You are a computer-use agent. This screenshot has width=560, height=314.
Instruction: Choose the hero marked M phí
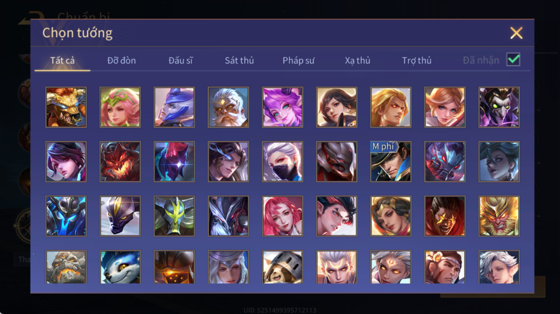click(x=391, y=162)
